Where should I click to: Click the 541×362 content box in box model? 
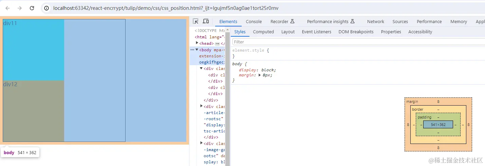tap(438, 125)
